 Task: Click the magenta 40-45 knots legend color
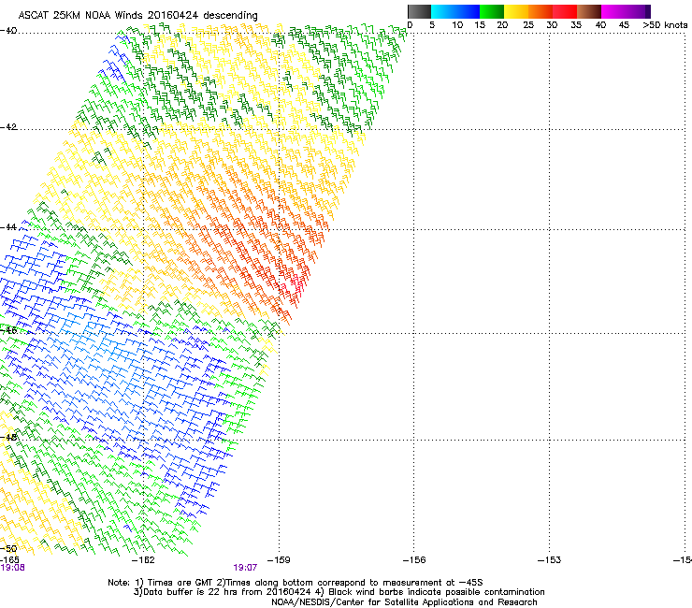[613, 11]
